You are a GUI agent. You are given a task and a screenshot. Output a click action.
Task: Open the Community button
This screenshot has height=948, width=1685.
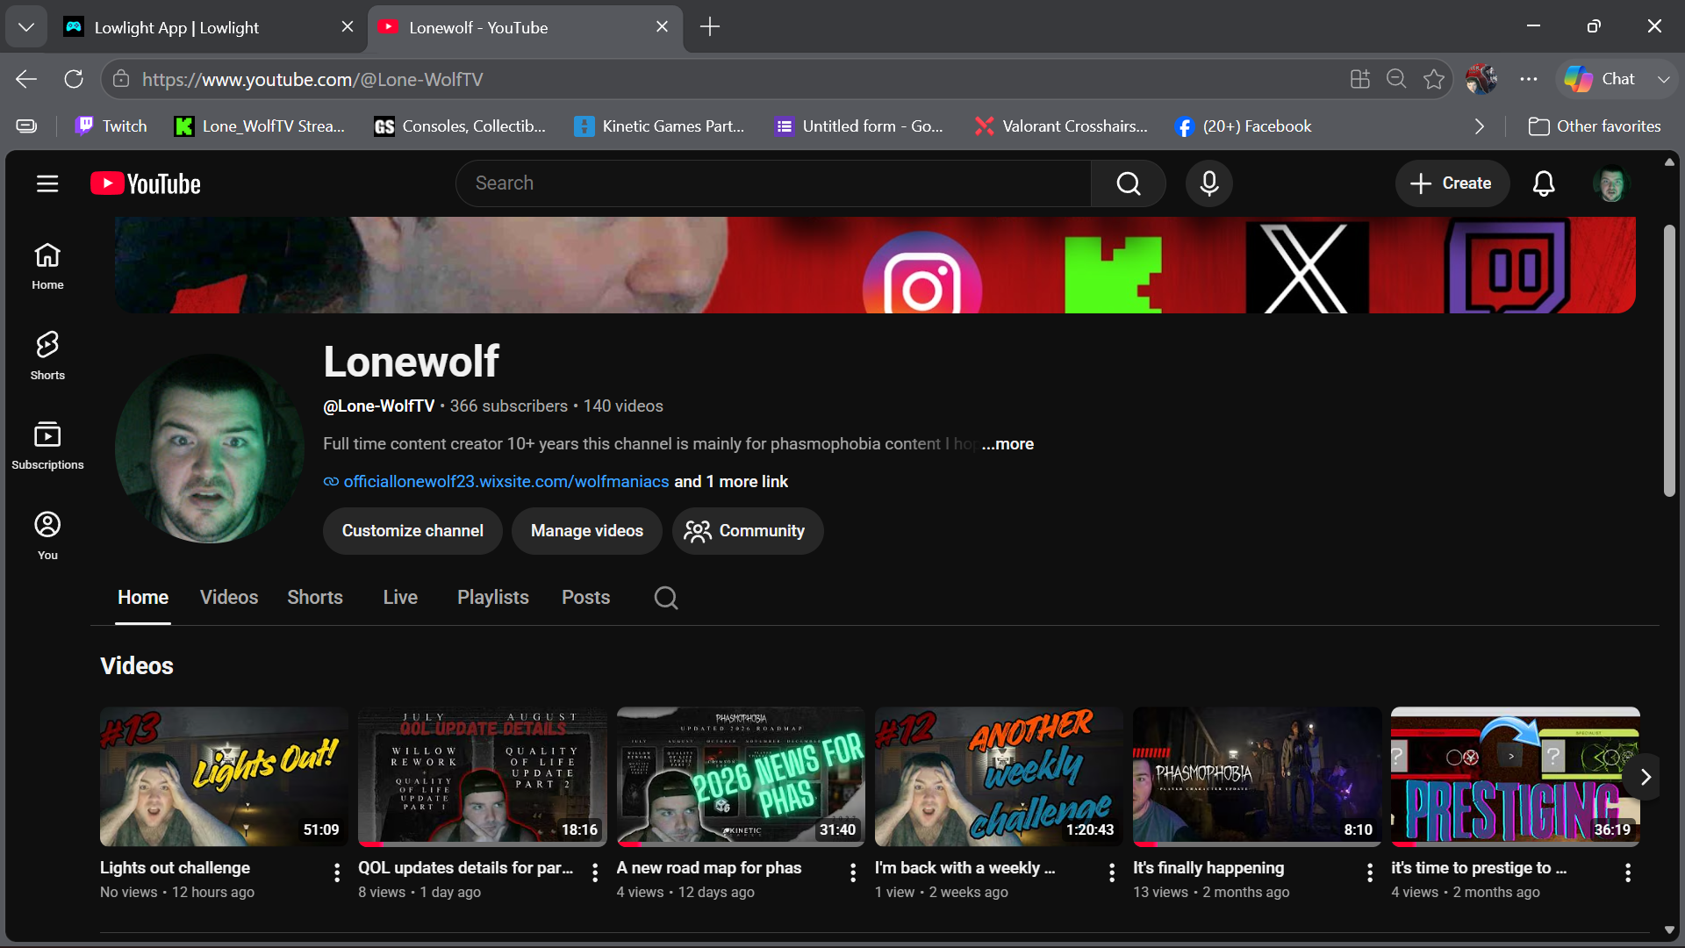[748, 531]
